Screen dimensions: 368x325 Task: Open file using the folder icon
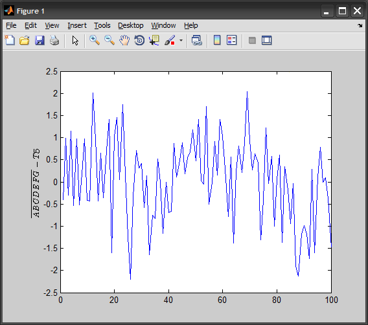(25, 40)
